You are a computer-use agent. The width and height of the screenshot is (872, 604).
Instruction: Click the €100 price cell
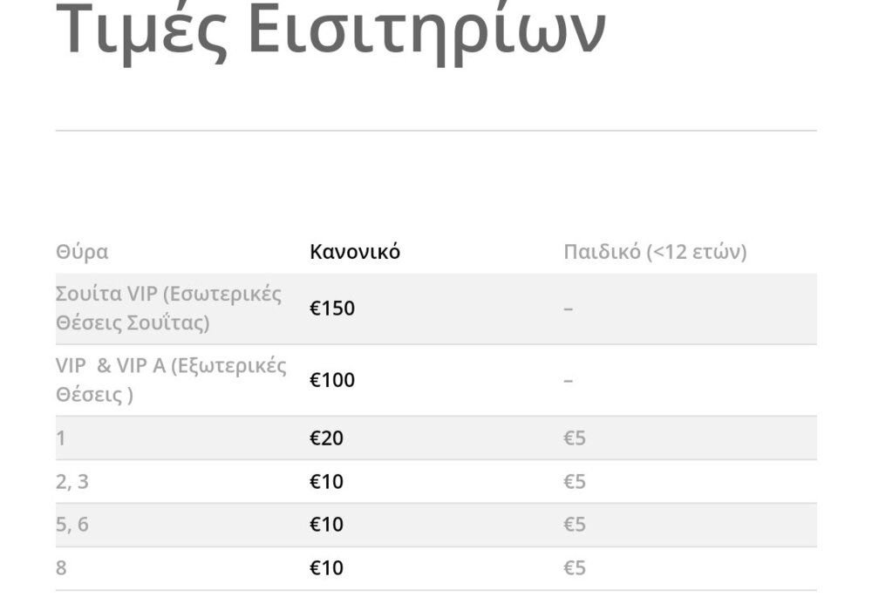point(332,380)
